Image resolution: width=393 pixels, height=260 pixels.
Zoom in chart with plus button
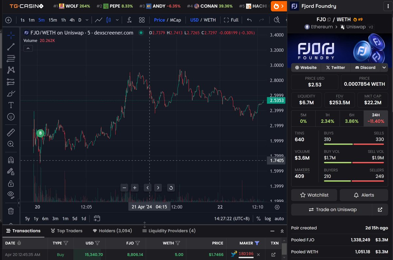(135, 188)
